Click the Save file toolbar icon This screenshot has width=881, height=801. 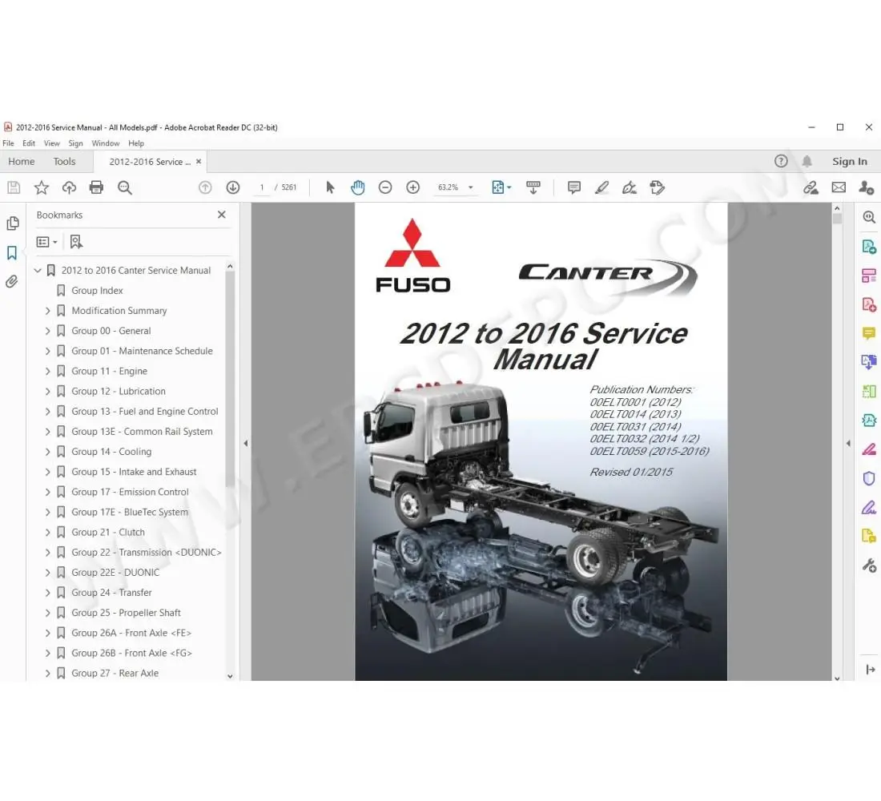[14, 187]
